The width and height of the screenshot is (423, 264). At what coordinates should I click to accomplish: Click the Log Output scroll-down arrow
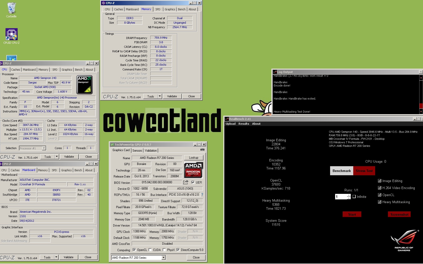click(x=421, y=111)
